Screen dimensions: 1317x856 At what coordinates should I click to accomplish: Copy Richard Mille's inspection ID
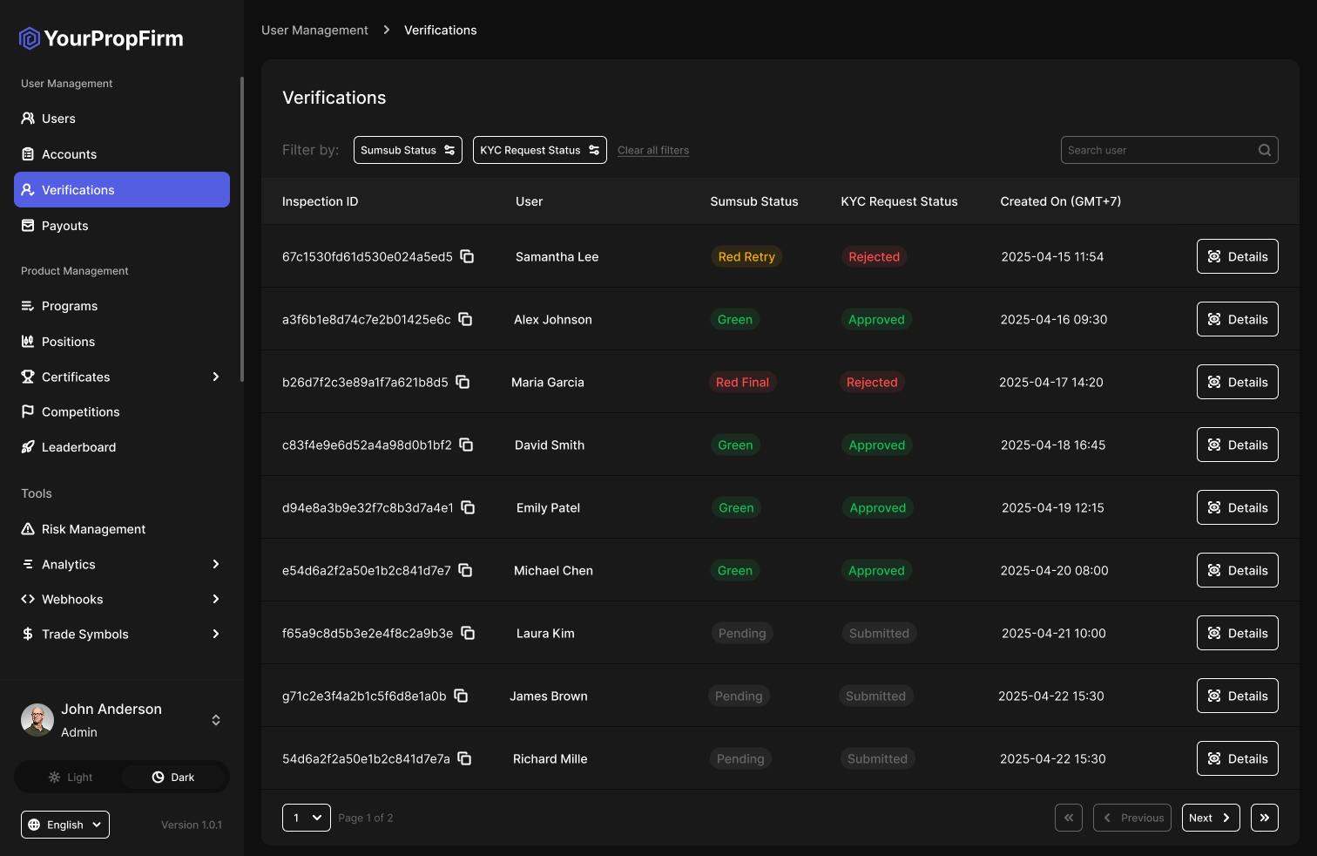tap(464, 758)
